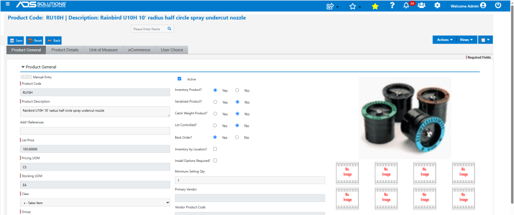Click the Product Description text area
Image resolution: width=514 pixels, height=215 pixels.
tap(95, 112)
